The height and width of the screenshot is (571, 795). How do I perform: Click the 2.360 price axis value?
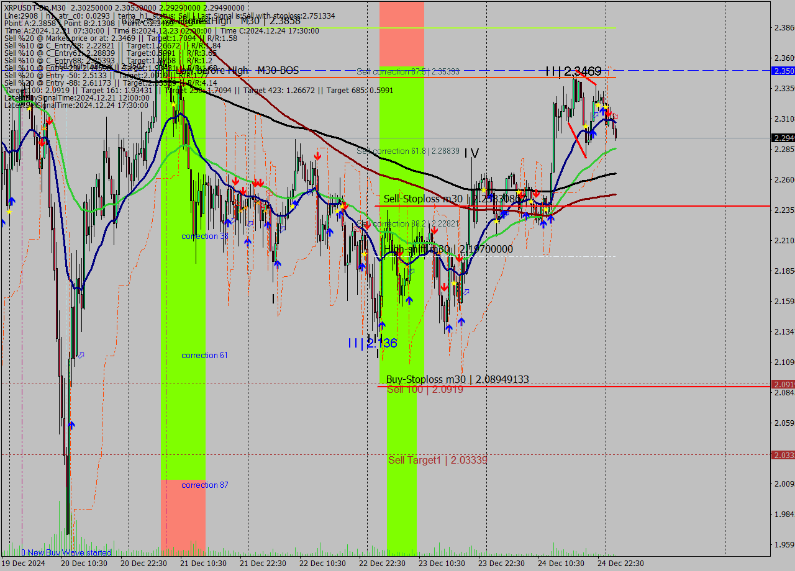pos(784,58)
